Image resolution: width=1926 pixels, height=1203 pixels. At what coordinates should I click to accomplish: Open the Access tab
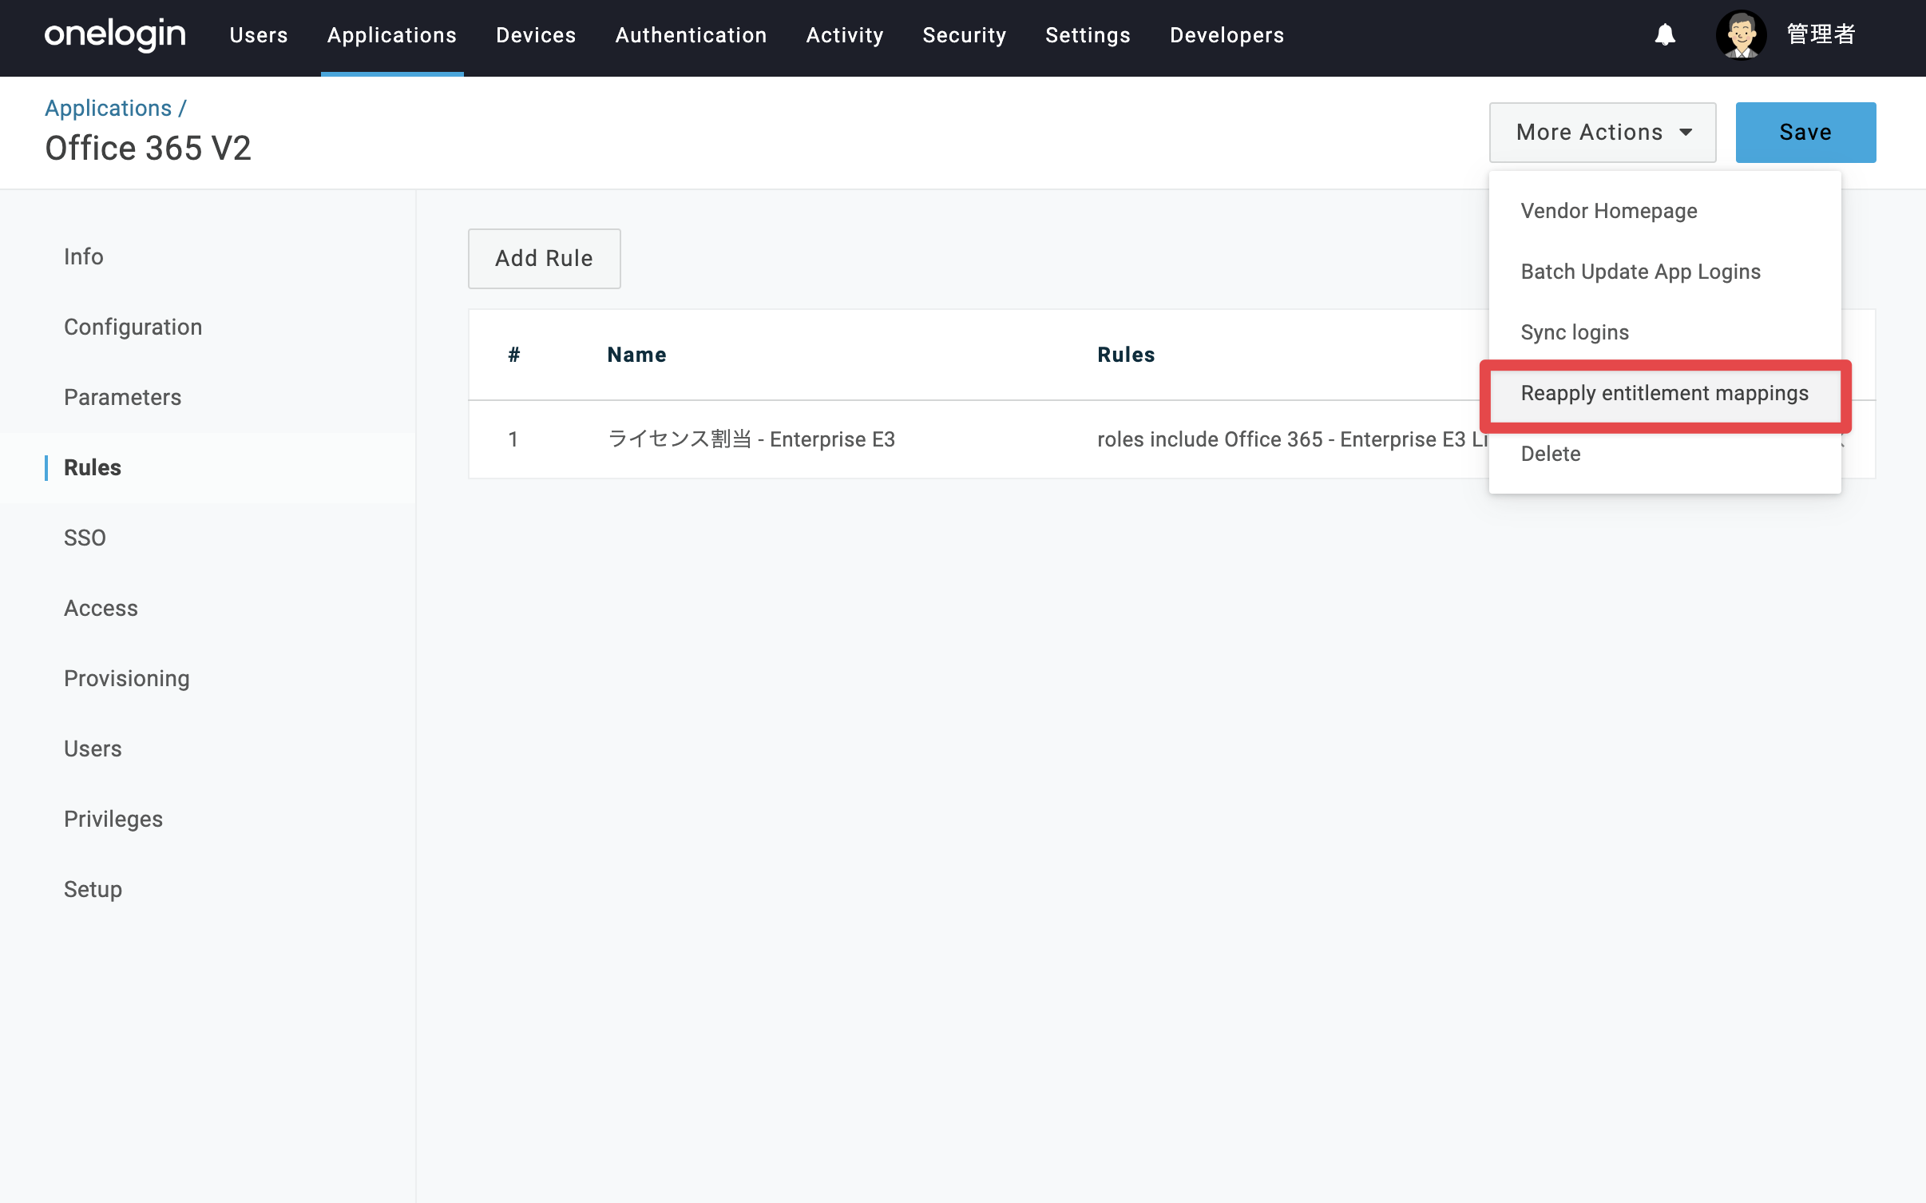(x=101, y=608)
